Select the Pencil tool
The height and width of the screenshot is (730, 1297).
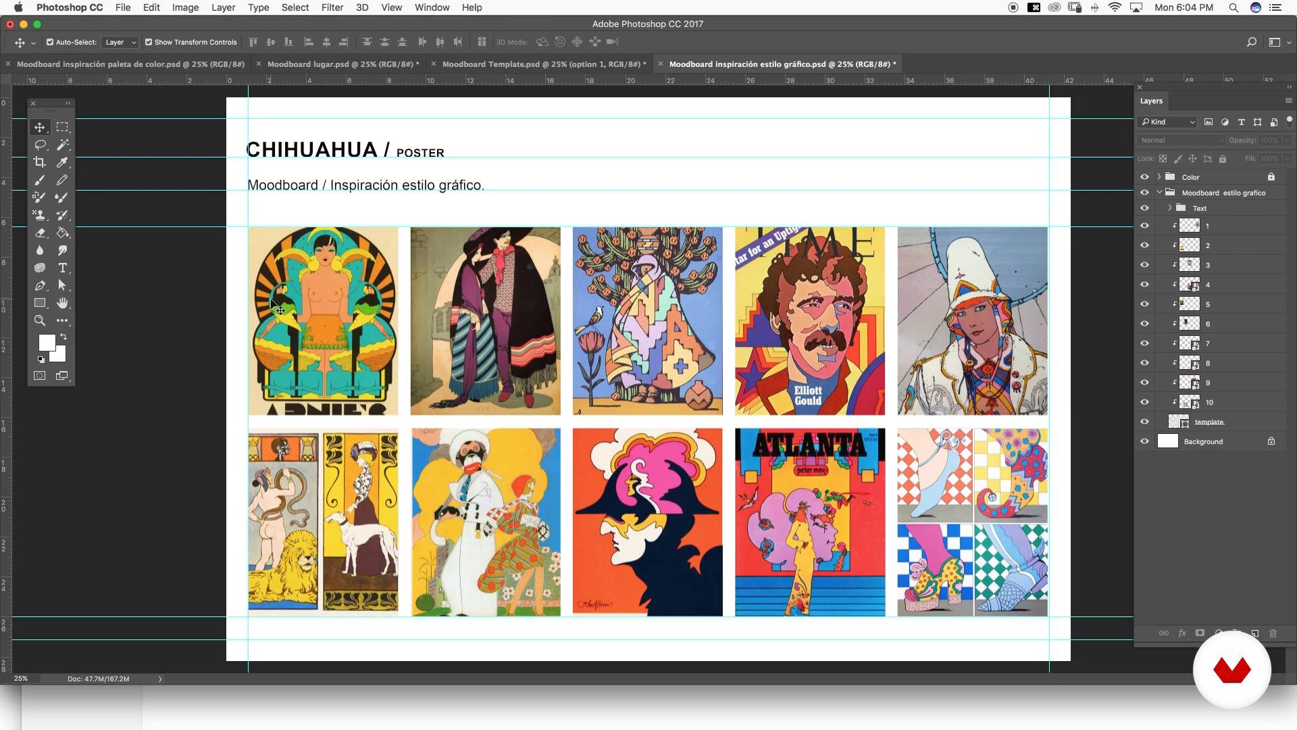coord(62,180)
